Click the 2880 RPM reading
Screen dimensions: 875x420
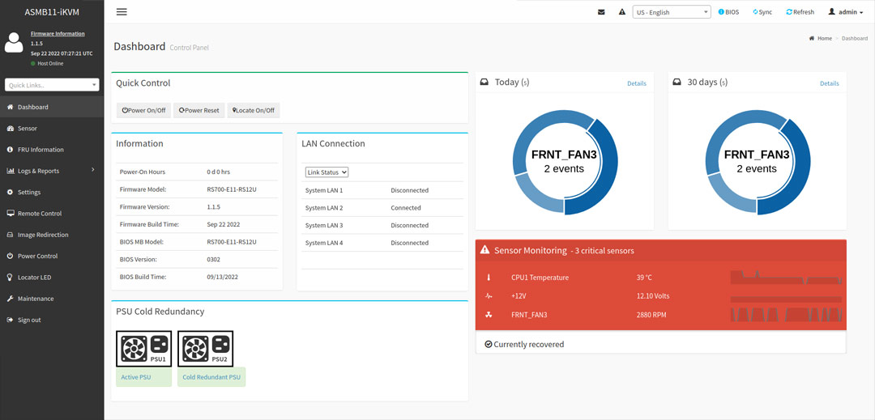(x=651, y=315)
